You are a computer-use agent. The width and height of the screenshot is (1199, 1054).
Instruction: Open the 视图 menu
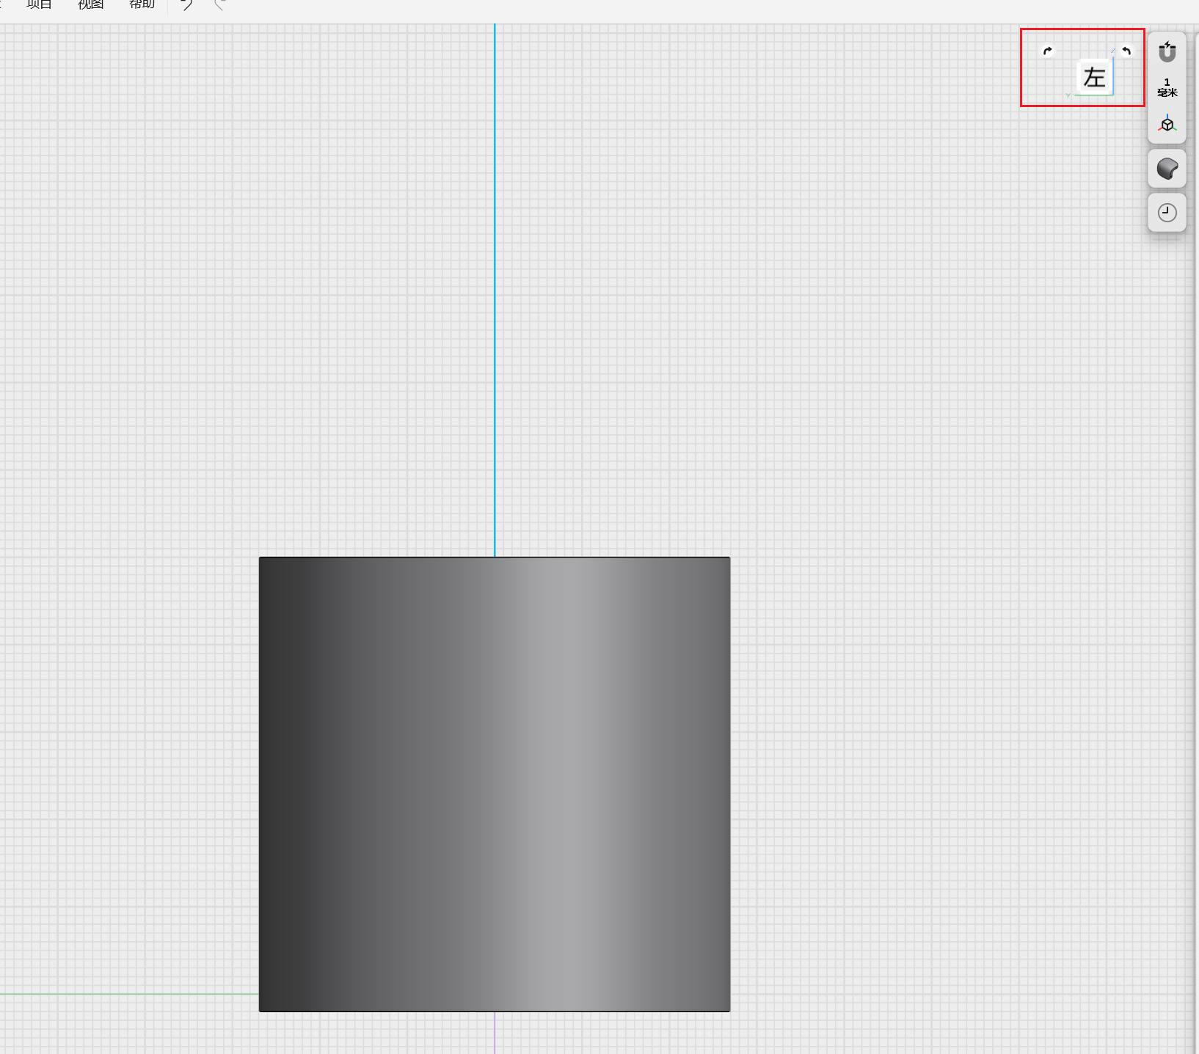90,4
